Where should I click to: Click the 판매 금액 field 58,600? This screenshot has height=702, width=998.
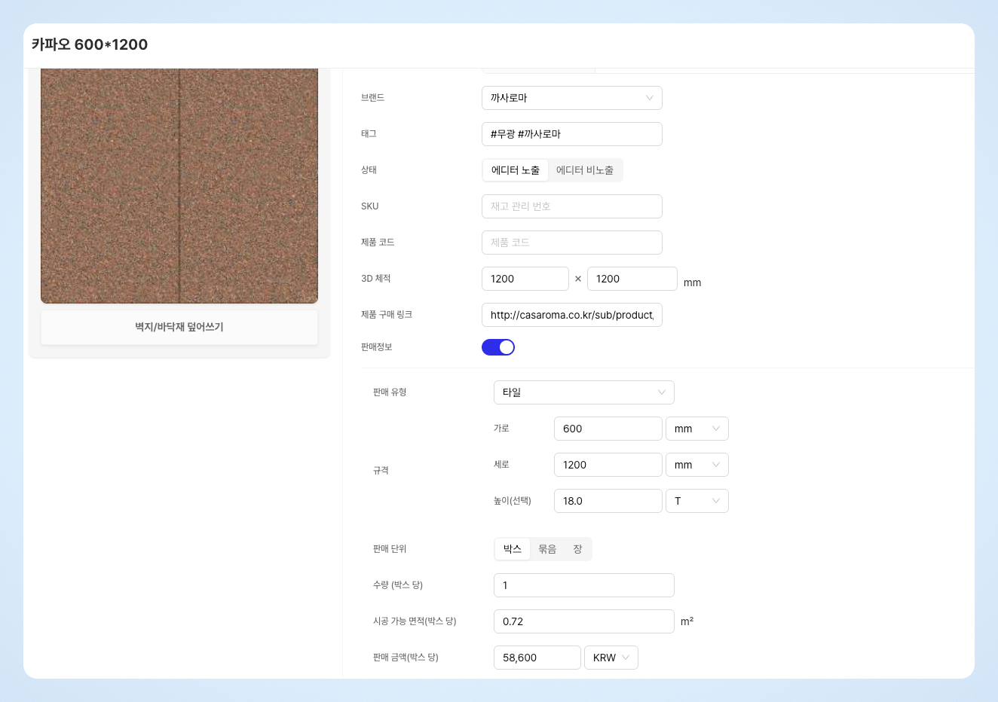coord(537,658)
